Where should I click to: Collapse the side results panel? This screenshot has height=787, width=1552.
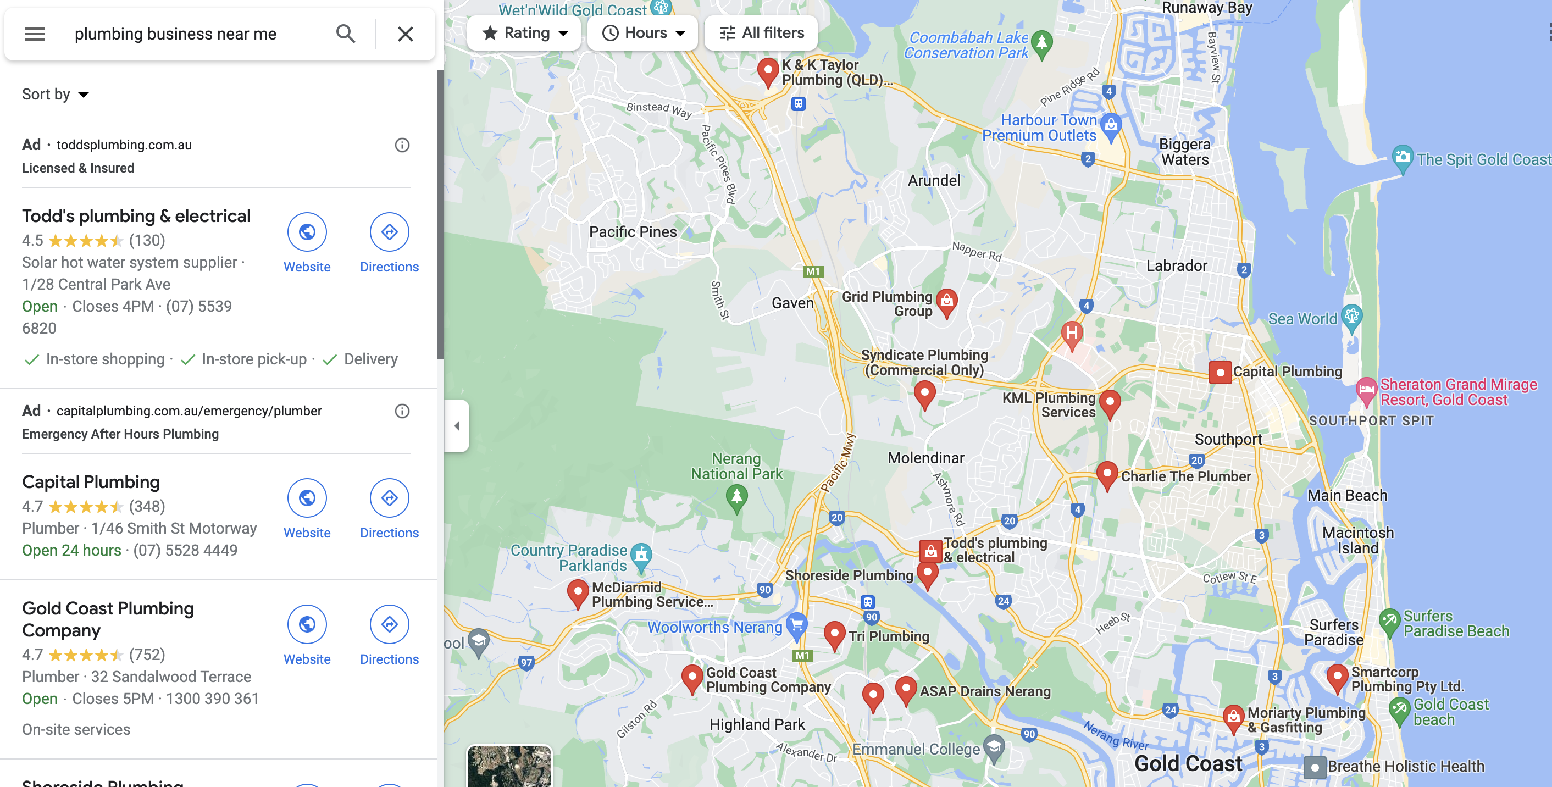pos(457,425)
